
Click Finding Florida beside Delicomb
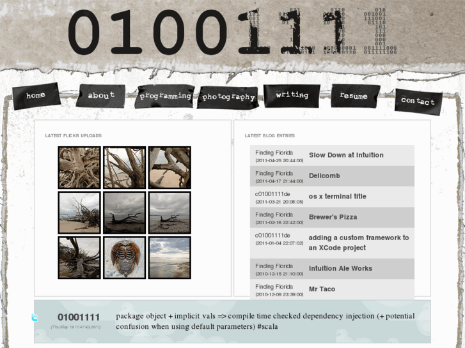(274, 174)
